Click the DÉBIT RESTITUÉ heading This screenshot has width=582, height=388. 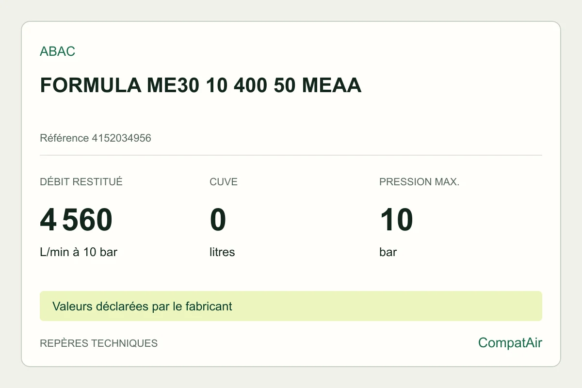[81, 182]
